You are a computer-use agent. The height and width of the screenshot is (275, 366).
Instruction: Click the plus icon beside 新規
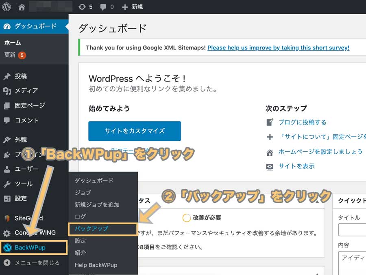pyautogui.click(x=125, y=7)
